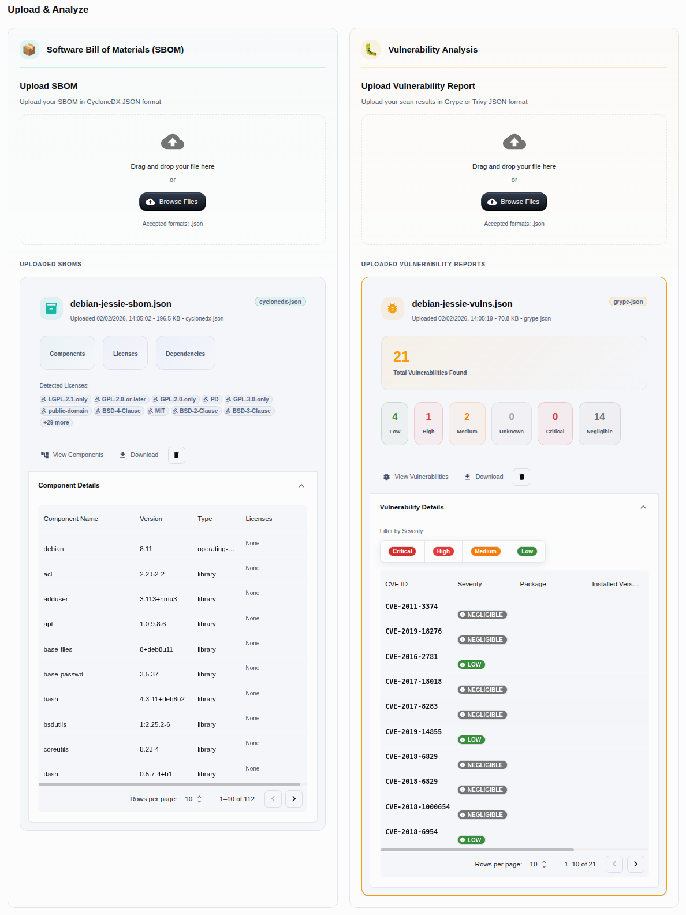The image size is (686, 915).
Task: Click the 21 Total Vulnerabilities Found card
Action: [514, 363]
